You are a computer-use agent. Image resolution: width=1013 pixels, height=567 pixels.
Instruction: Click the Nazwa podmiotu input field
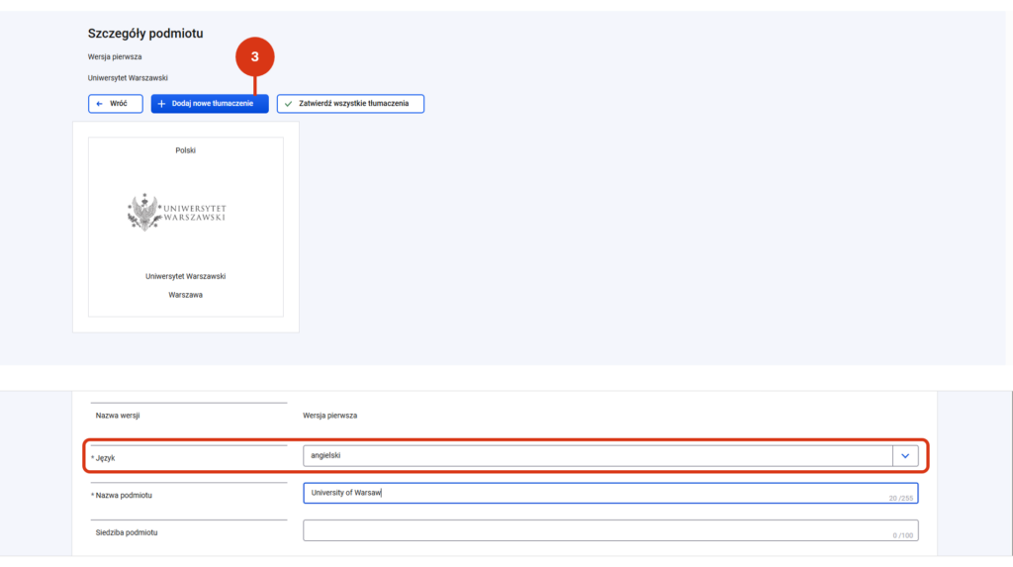(610, 494)
